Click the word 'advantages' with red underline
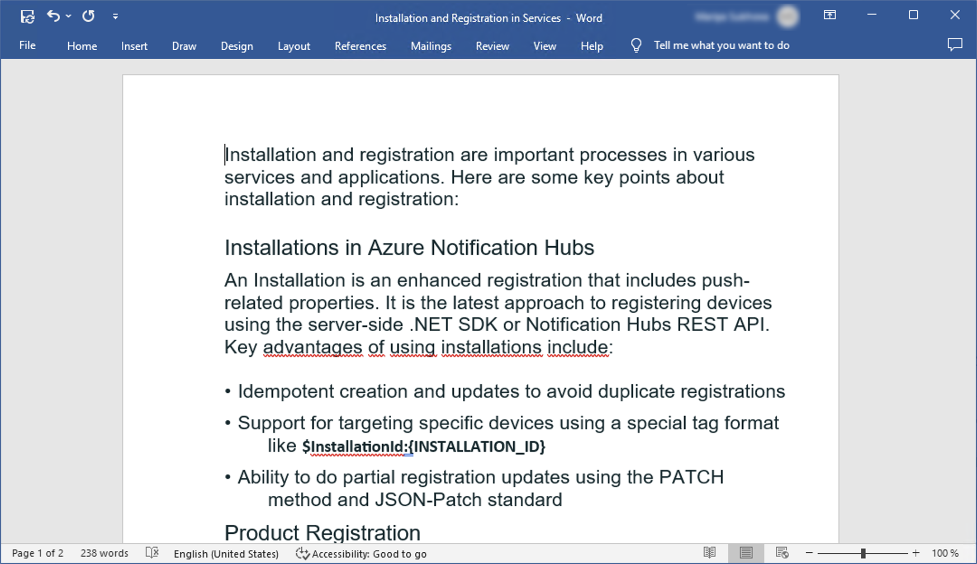Viewport: 977px width, 564px height. pos(313,347)
